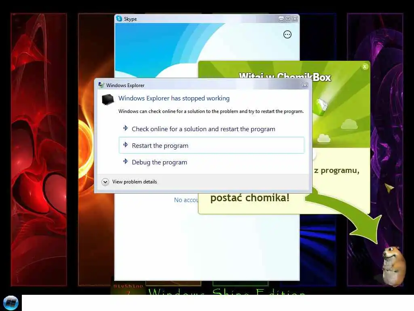The width and height of the screenshot is (414, 311).
Task: Close the ChomikBox welcome popup
Action: pos(365,67)
